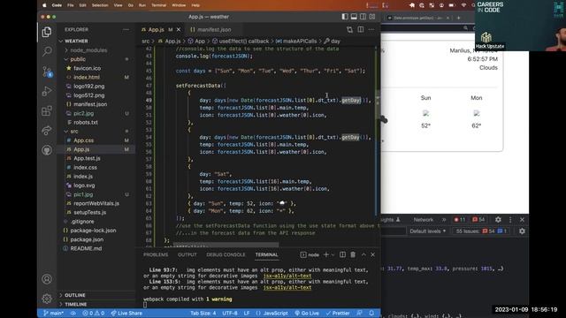566x318 pixels.
Task: Open the Accounts icon in activity bar
Action: coord(47,279)
